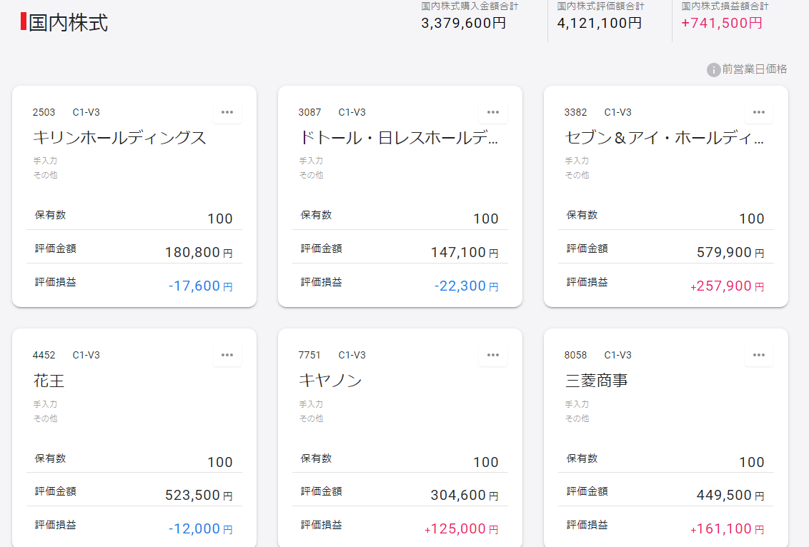The image size is (809, 547).
Task: Open more options for ドトール・日レス card
Action: coord(493,112)
